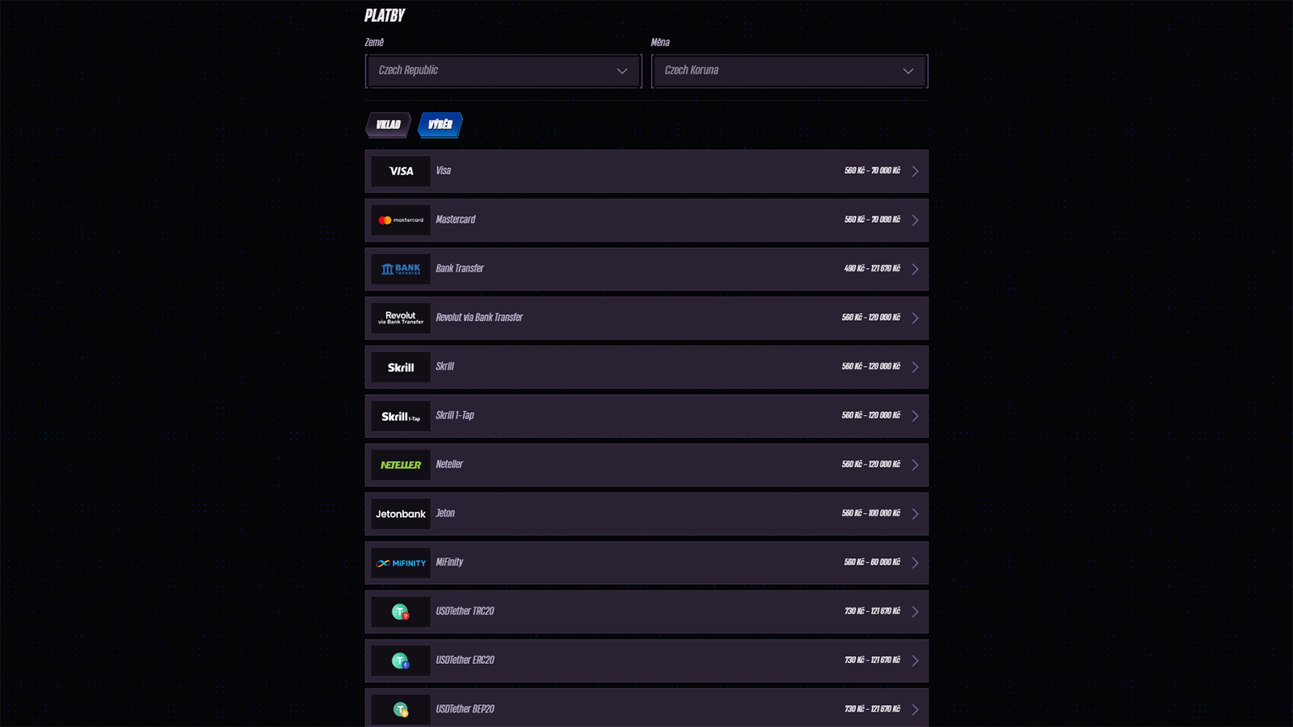
Task: Click the Jeton limit range text
Action: point(870,514)
